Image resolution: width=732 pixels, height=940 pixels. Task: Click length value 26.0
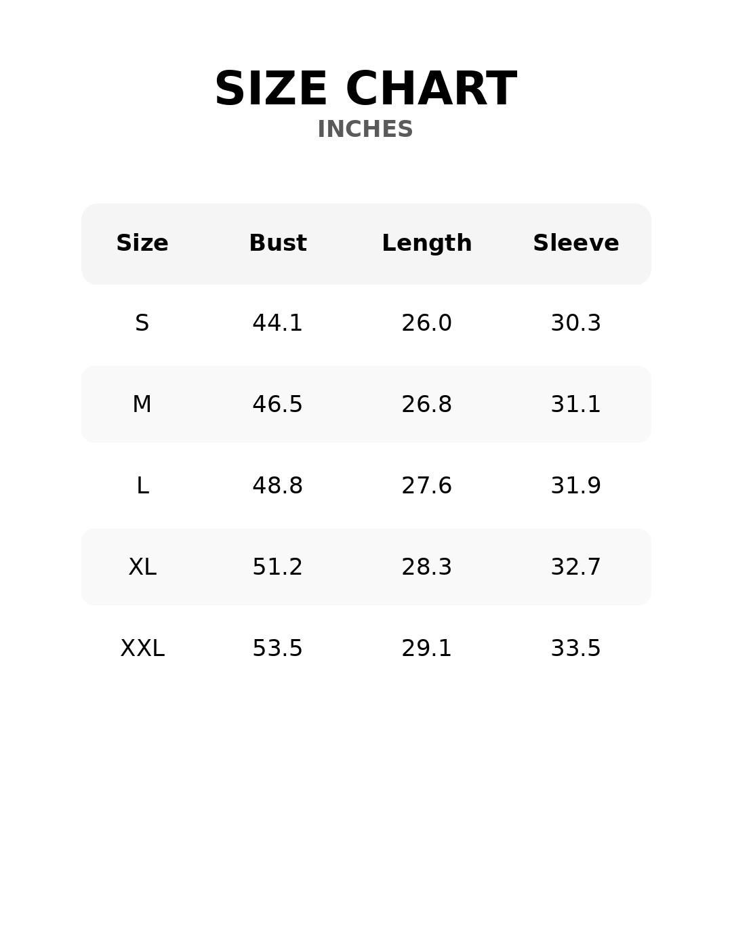click(427, 323)
